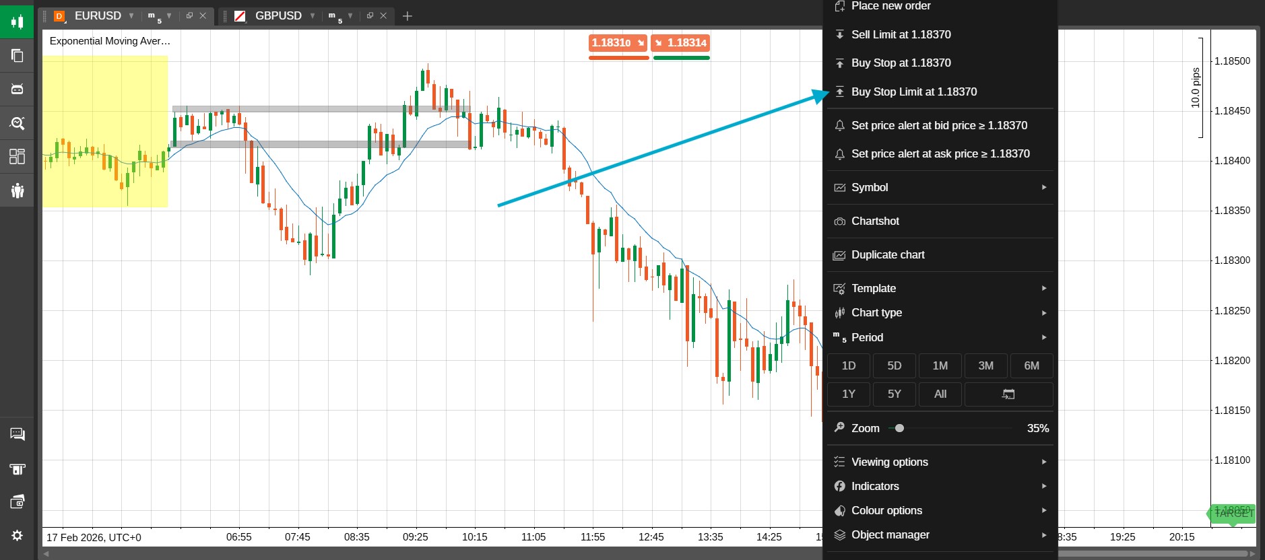Click the chart layout grid icon in sidebar
This screenshot has width=1265, height=560.
[x=17, y=157]
